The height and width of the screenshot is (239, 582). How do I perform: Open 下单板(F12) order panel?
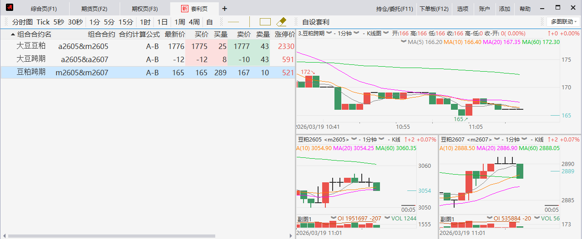[434, 9]
